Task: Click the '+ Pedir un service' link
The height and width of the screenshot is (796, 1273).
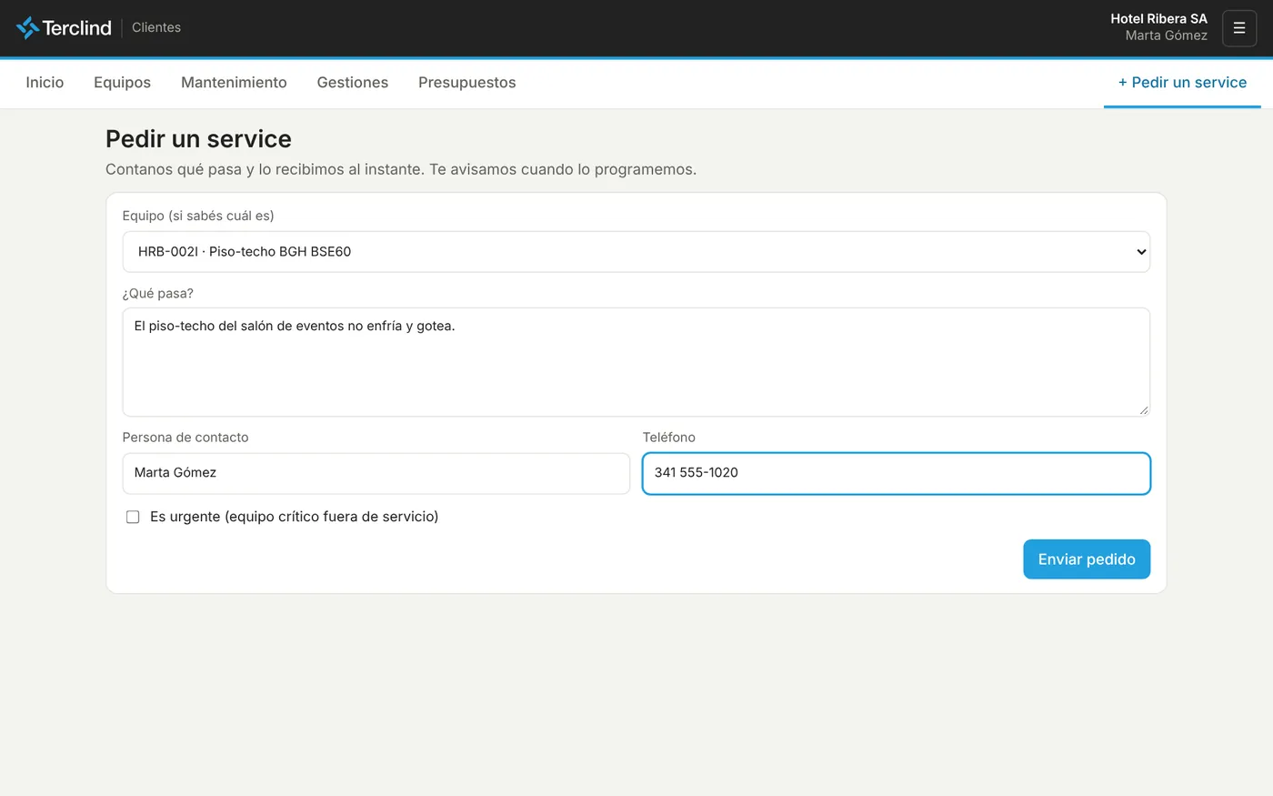Action: tap(1182, 83)
